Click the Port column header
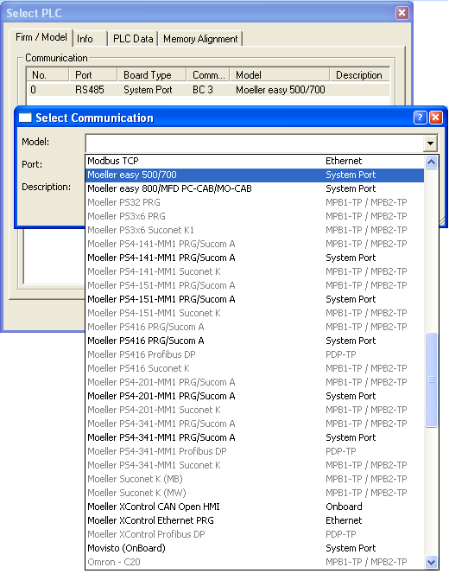This screenshot has width=449, height=580. pyautogui.click(x=93, y=74)
